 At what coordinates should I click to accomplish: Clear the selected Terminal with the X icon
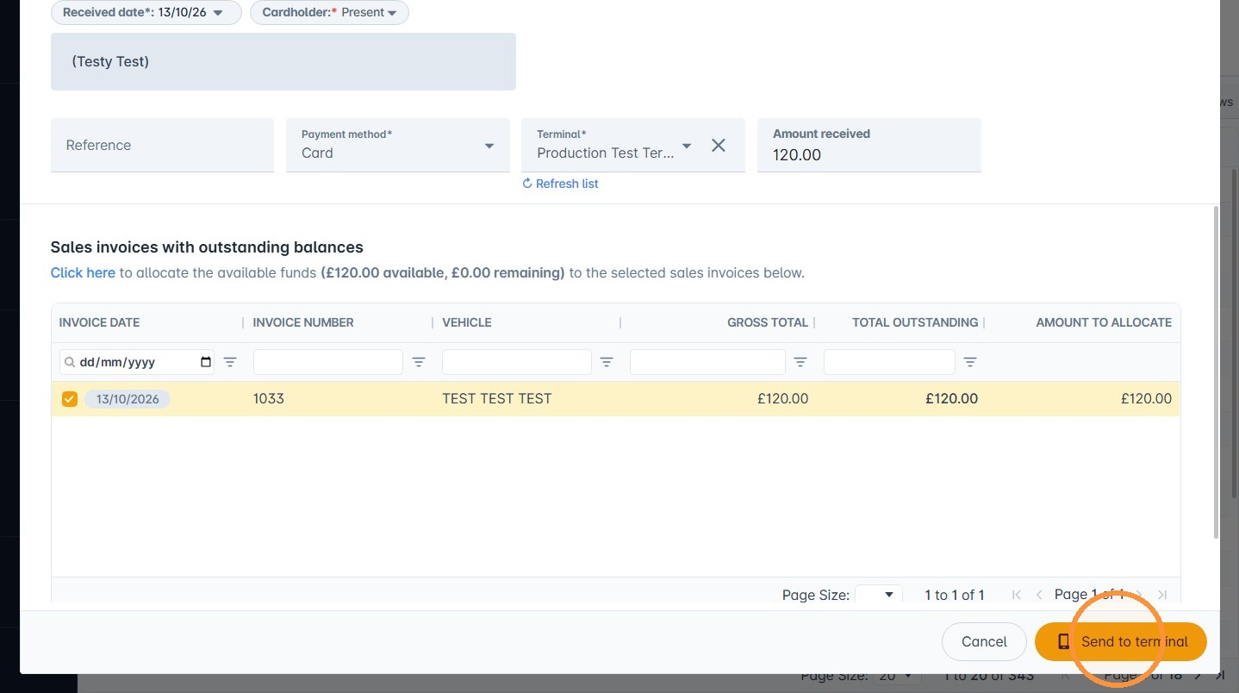click(x=719, y=146)
